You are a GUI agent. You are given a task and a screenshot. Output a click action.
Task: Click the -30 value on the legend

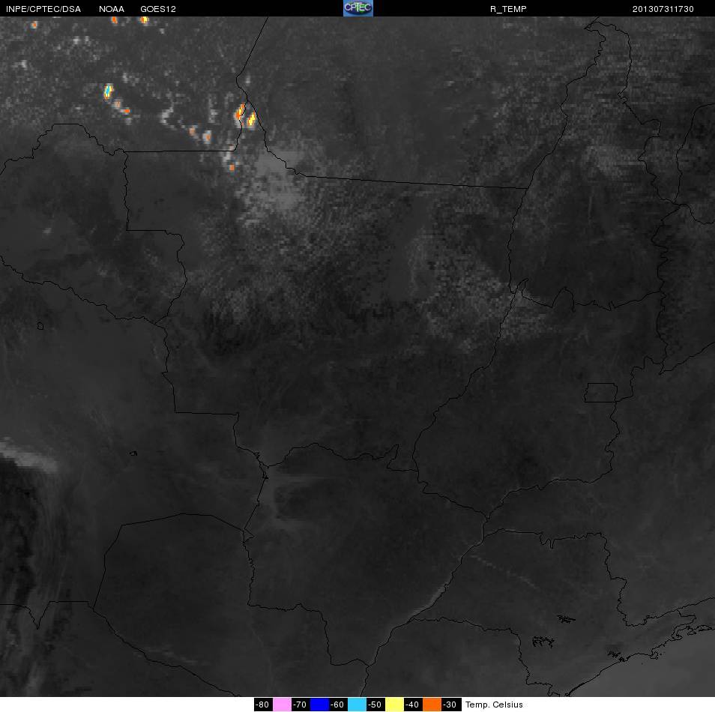click(450, 705)
